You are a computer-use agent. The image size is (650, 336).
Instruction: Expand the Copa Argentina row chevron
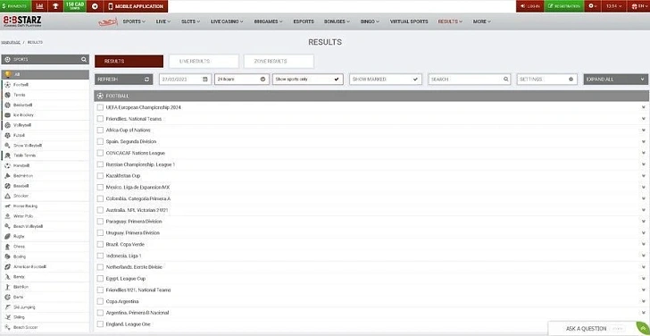tap(644, 301)
